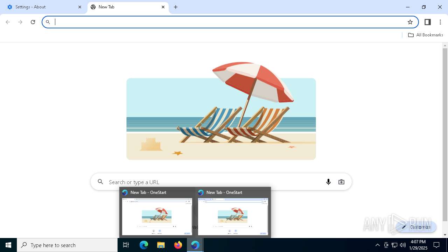
Task: Launch Firefox from the taskbar
Action: coord(178,245)
